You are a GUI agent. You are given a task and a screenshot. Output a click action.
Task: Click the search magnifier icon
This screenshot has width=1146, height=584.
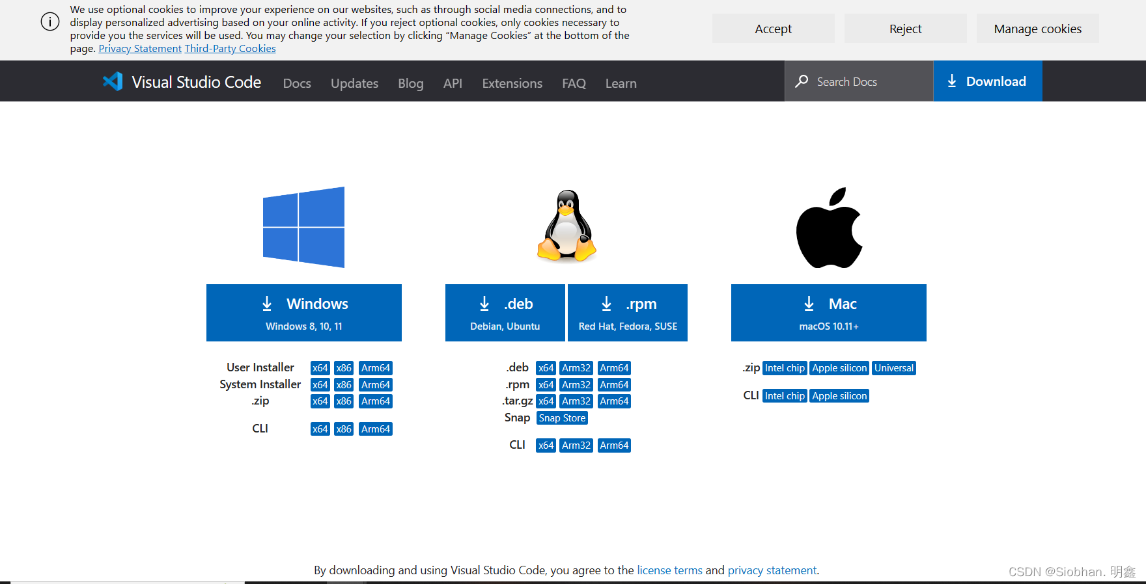[x=802, y=81]
